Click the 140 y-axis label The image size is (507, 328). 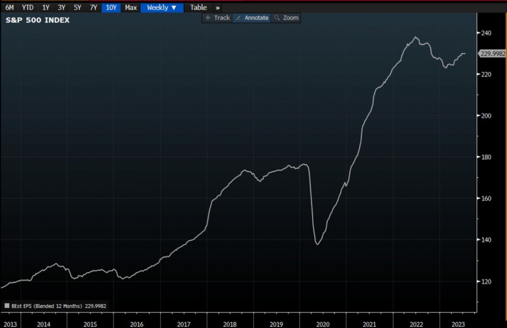486,240
